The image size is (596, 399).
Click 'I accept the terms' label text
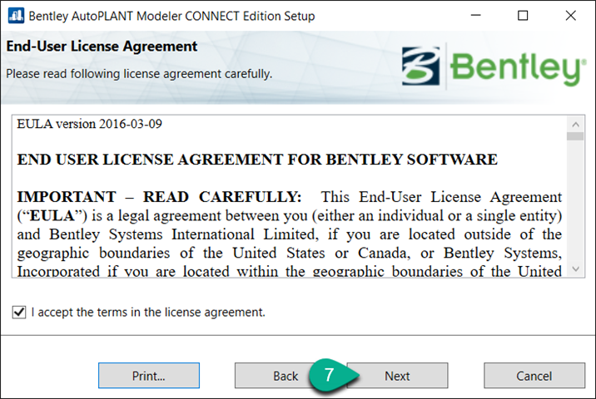tap(148, 313)
